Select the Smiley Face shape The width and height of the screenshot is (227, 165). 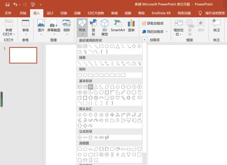tap(112, 98)
